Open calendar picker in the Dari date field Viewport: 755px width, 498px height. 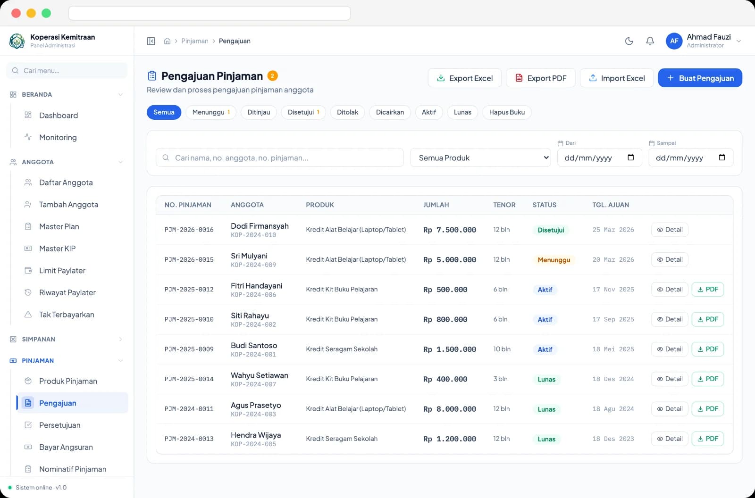tap(630, 158)
